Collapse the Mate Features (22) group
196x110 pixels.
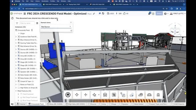(x=16, y=91)
